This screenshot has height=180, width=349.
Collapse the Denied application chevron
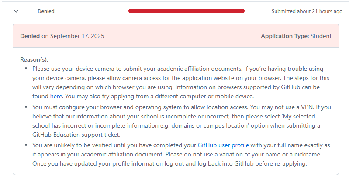(x=16, y=11)
